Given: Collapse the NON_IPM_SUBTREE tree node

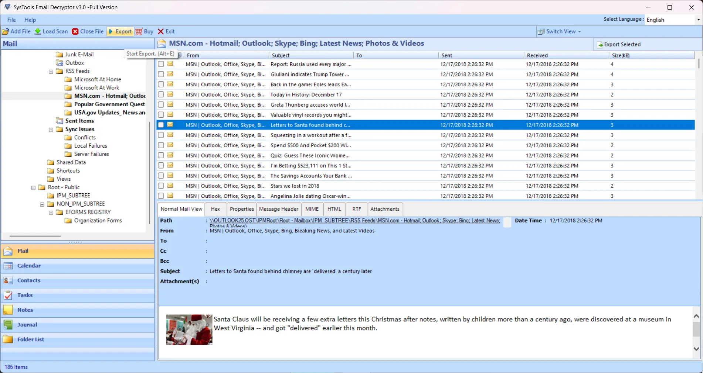Looking at the screenshot, I should pyautogui.click(x=42, y=204).
